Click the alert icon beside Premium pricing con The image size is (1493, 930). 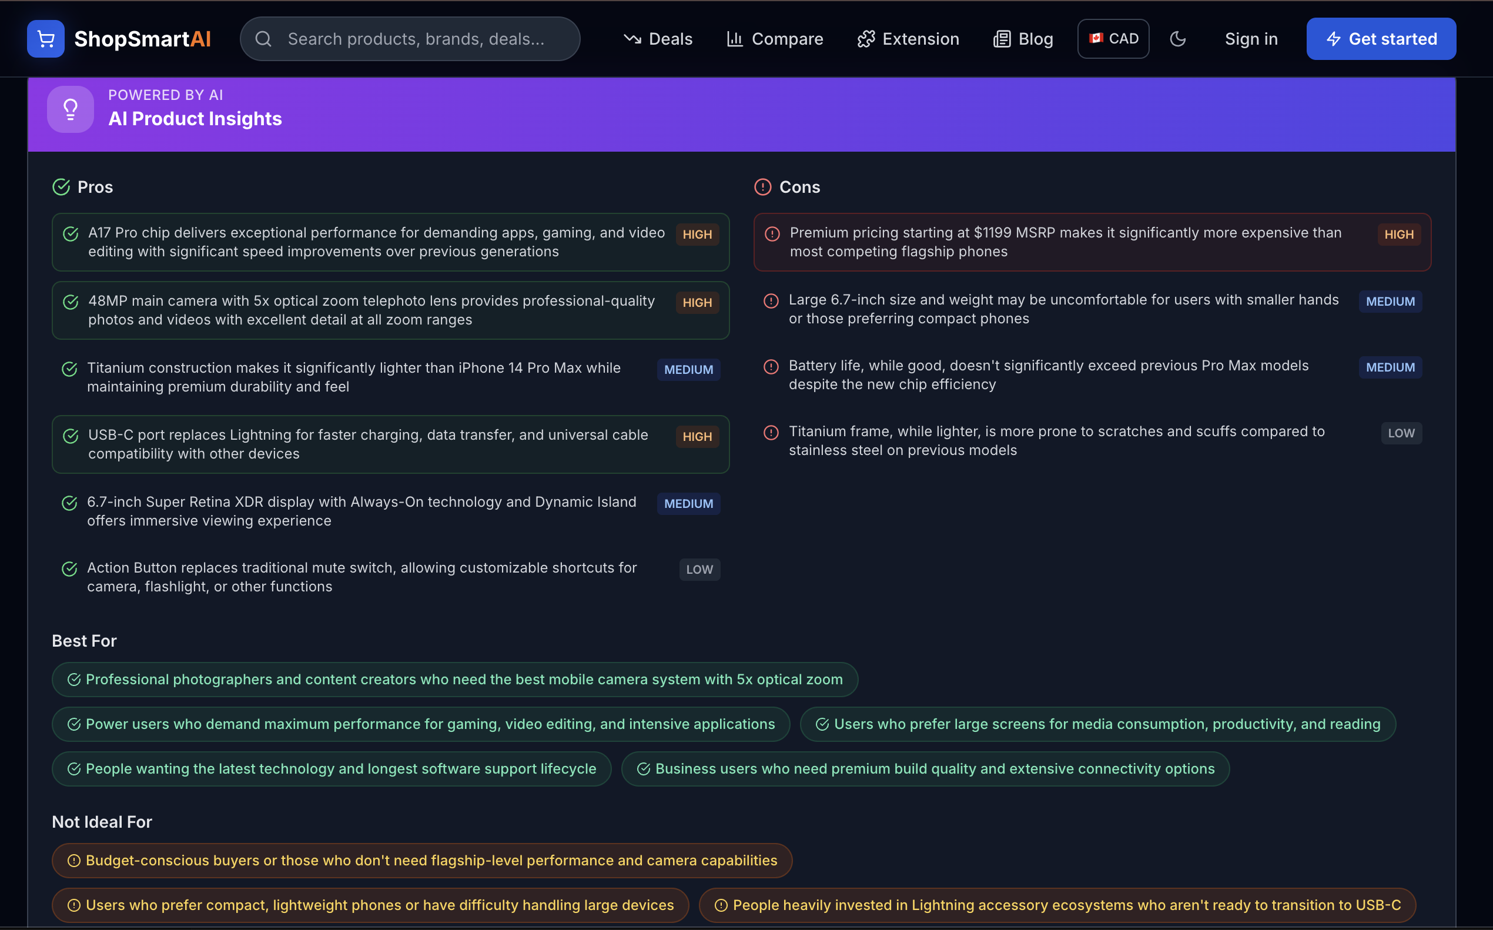pos(772,234)
